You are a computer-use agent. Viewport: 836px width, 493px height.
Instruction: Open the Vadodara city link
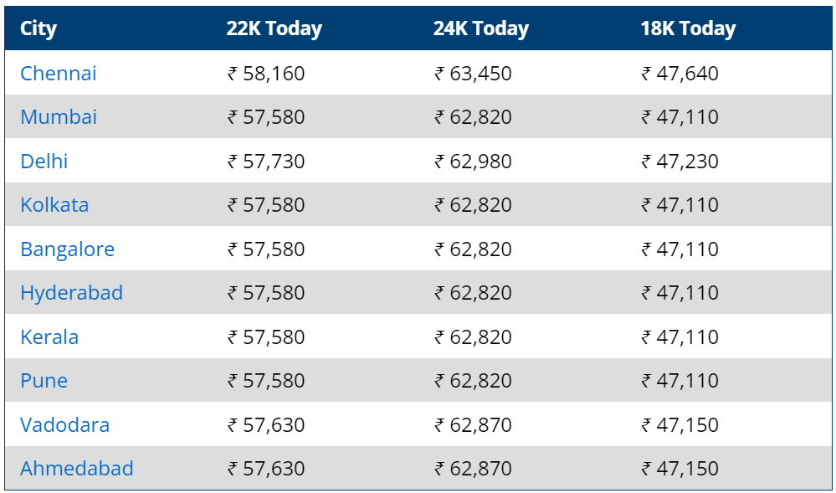[x=65, y=425]
